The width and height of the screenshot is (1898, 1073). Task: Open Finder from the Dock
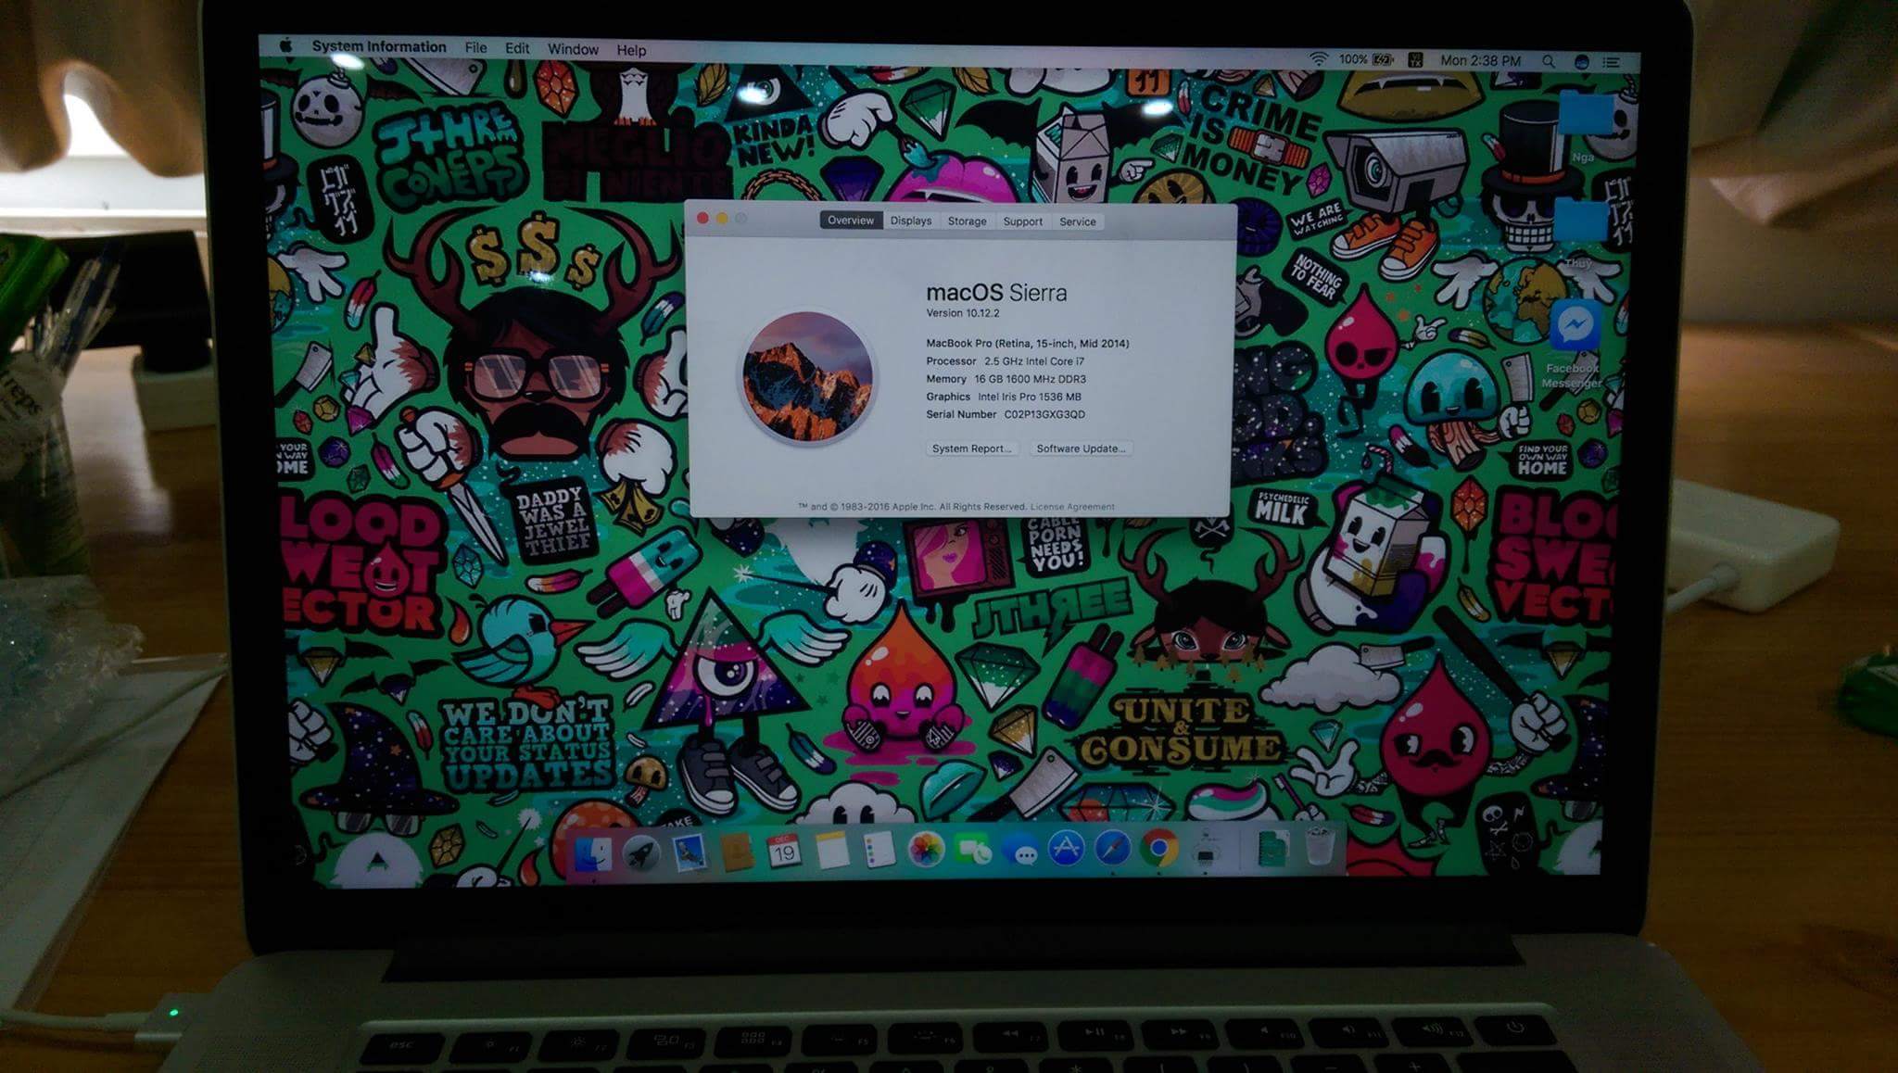pos(593,853)
